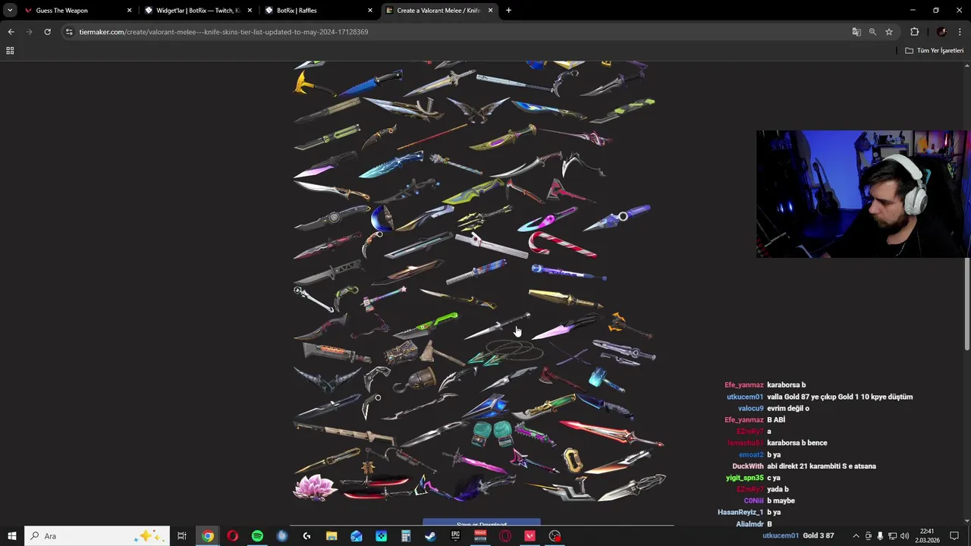Expand hidden system tray icons chevron
This screenshot has width=971, height=546.
coord(856,536)
